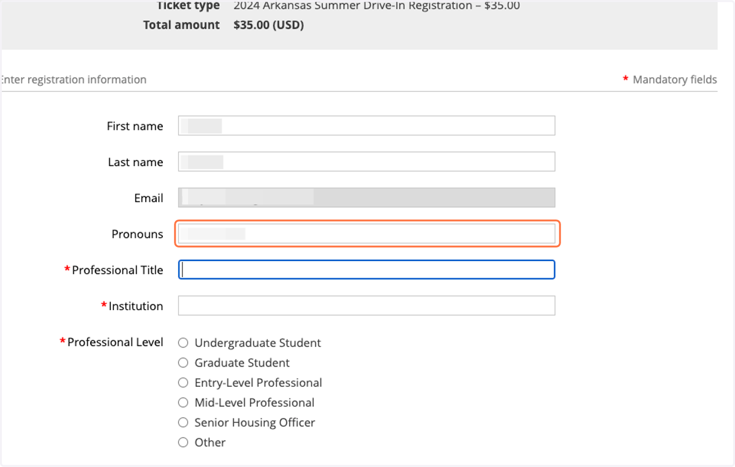Click the Last name input field

pyautogui.click(x=366, y=162)
